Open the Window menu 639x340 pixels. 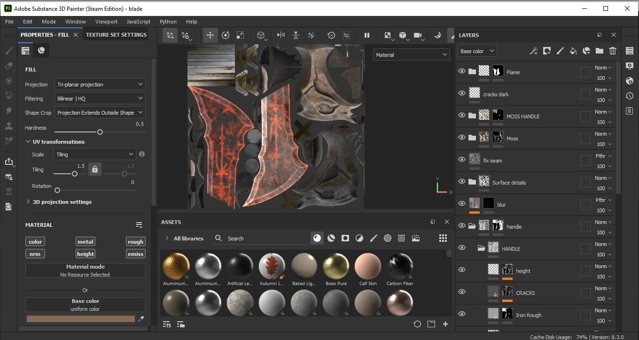point(76,22)
